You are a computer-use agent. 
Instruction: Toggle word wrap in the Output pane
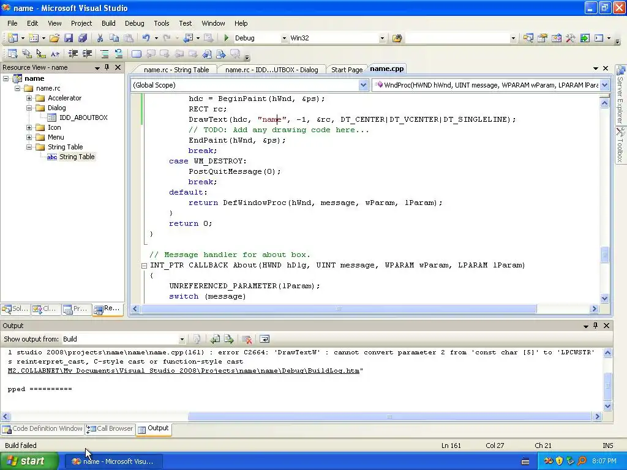pos(265,339)
